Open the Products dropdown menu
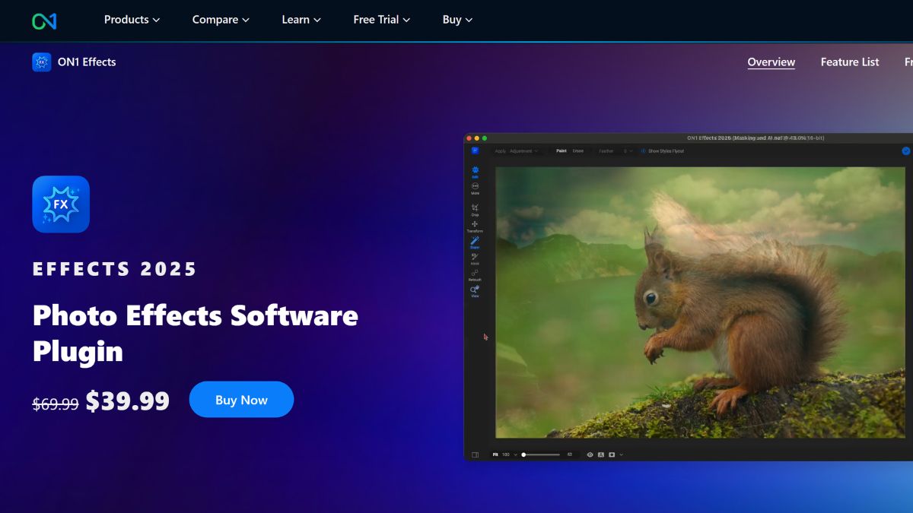 coord(132,20)
